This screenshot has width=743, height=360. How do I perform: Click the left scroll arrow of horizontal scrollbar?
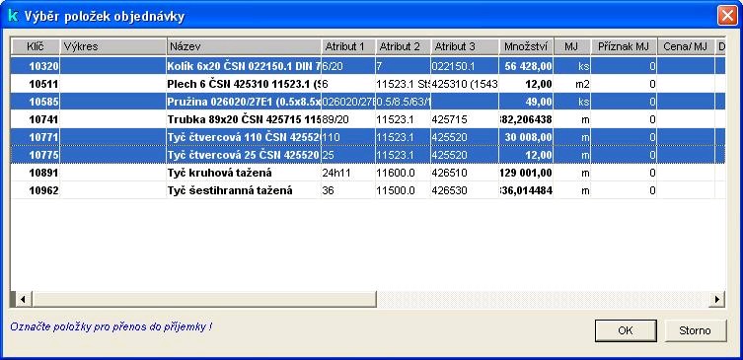[22, 300]
